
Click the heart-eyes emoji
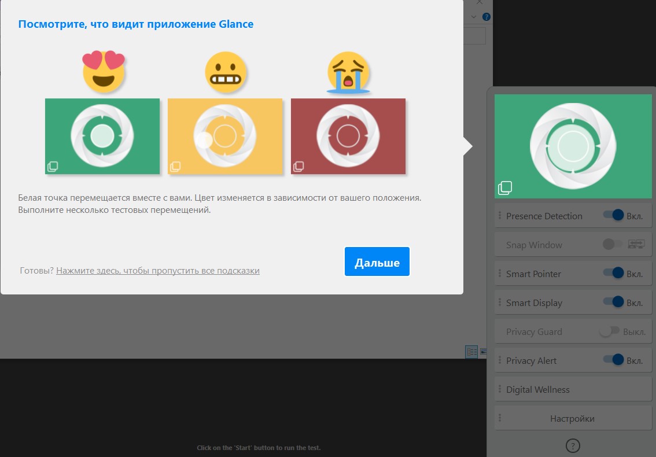point(104,72)
